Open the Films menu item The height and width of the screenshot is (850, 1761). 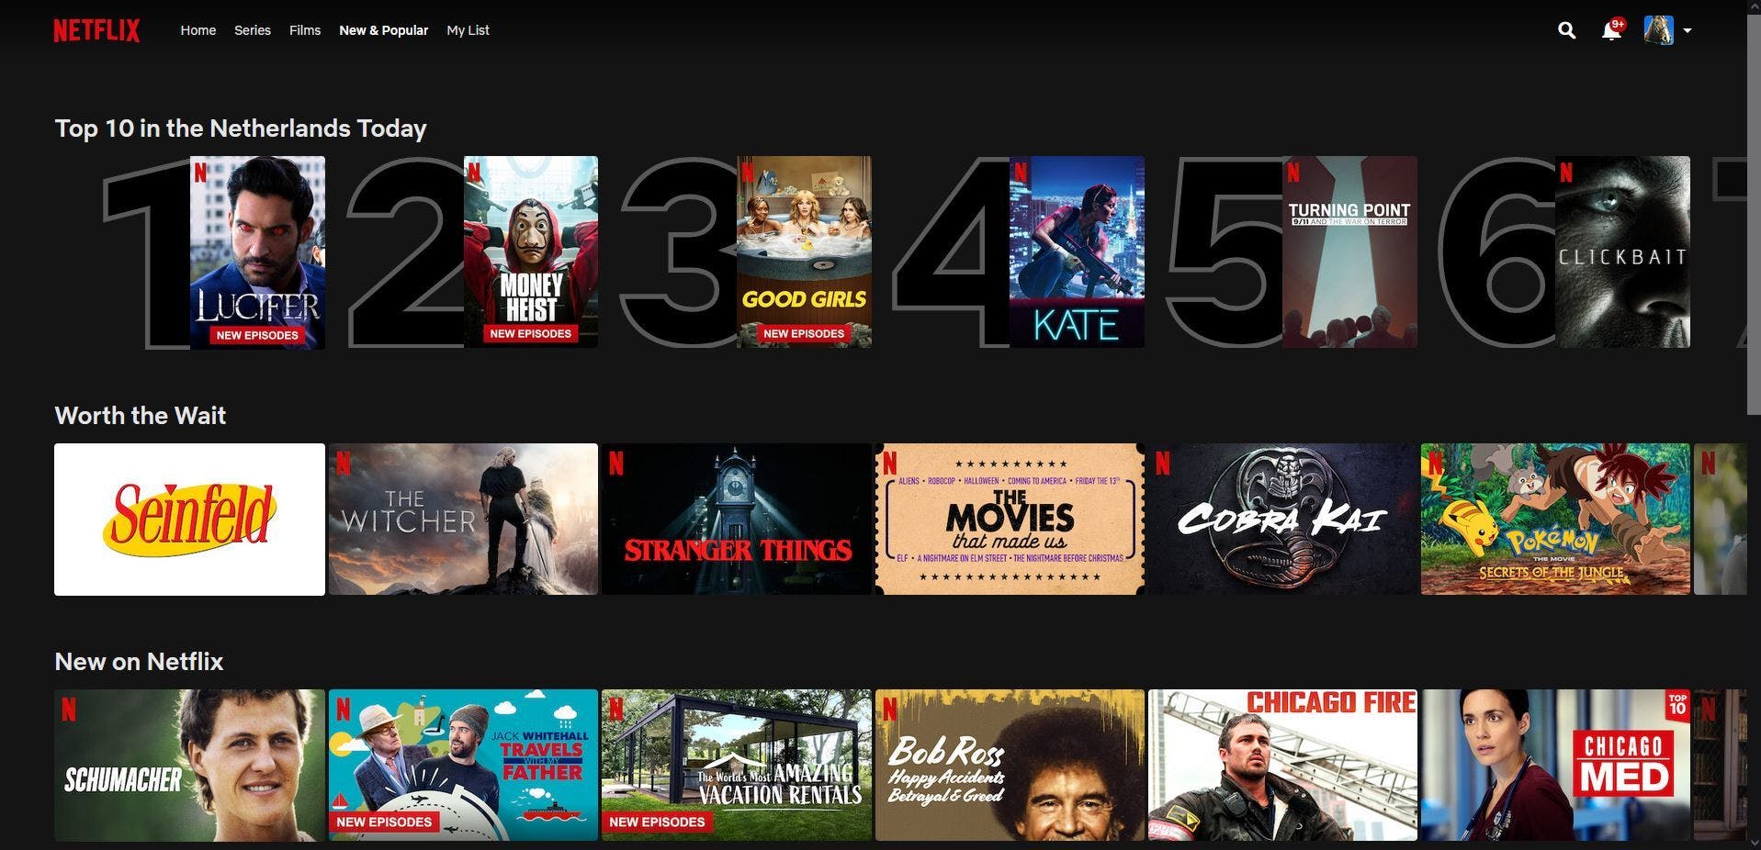(x=305, y=30)
